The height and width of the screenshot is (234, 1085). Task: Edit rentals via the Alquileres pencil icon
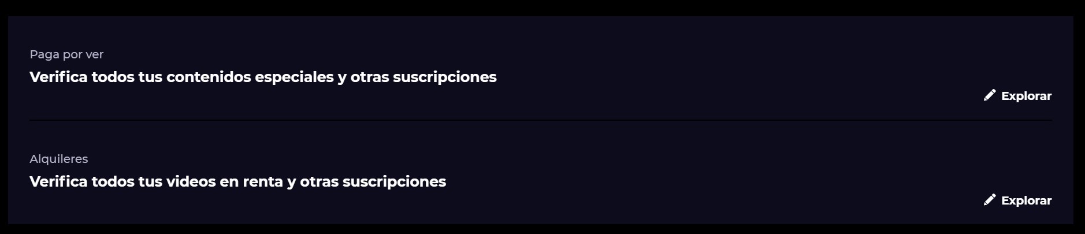pos(989,200)
